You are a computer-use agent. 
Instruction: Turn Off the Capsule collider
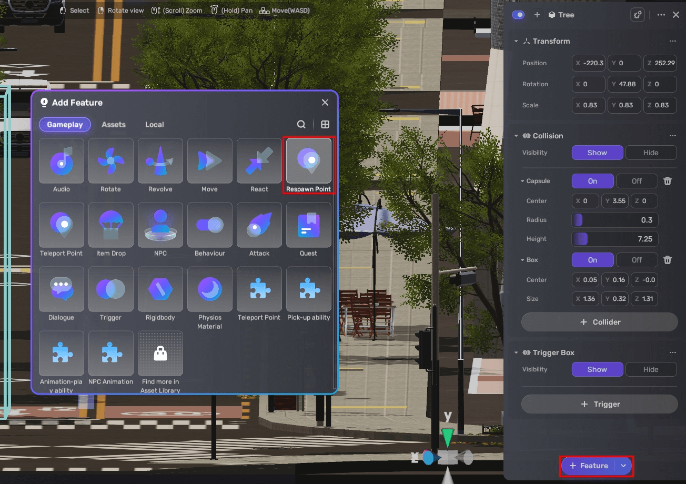637,181
